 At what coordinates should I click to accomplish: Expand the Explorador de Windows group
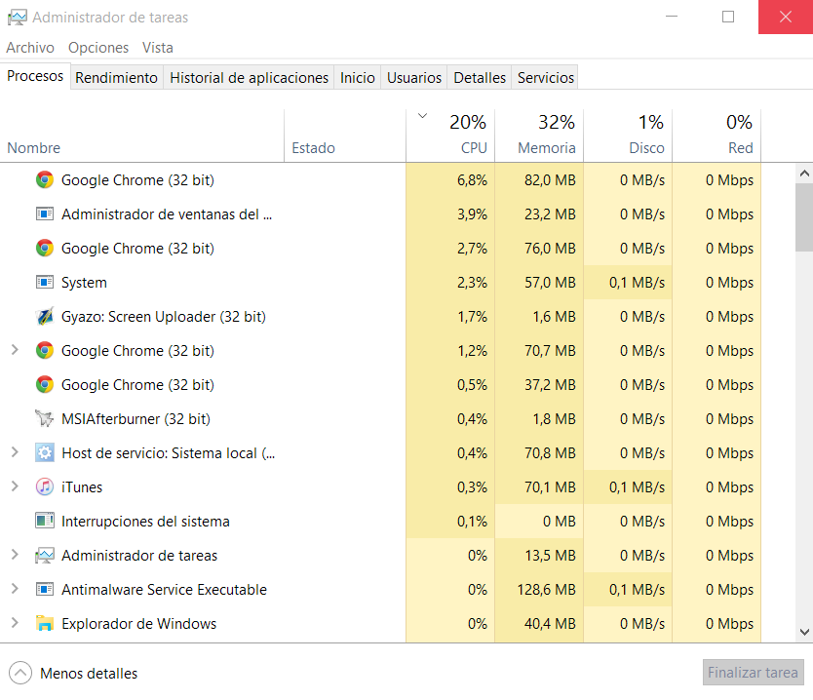[x=15, y=623]
